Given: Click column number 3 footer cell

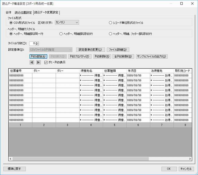Looking at the screenshot, I should tap(68, 125).
